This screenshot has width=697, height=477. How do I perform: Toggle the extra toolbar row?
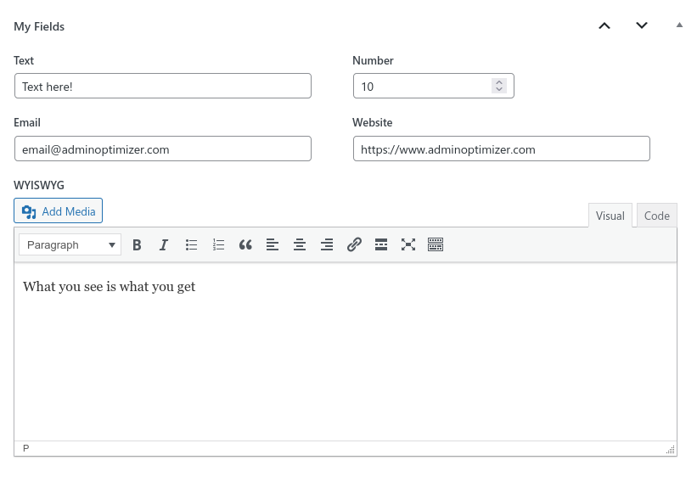pos(436,245)
